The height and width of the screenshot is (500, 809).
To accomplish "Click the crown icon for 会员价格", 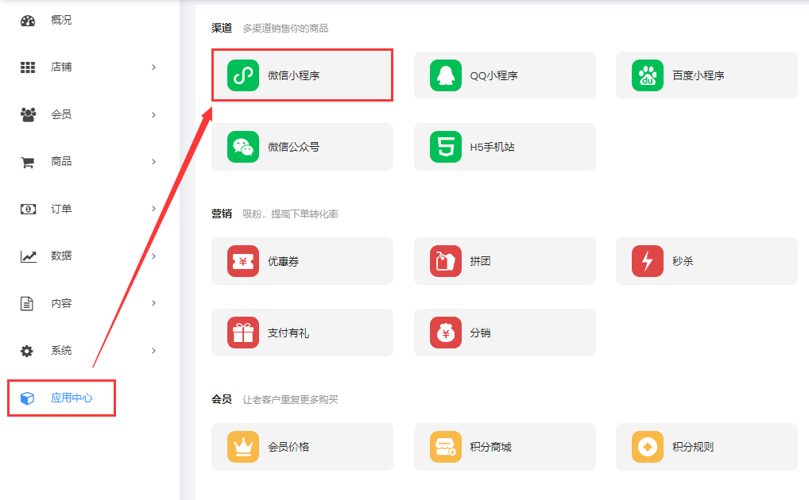I will (x=243, y=447).
